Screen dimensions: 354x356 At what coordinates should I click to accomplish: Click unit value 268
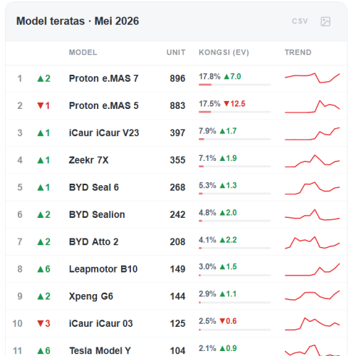pyautogui.click(x=177, y=187)
